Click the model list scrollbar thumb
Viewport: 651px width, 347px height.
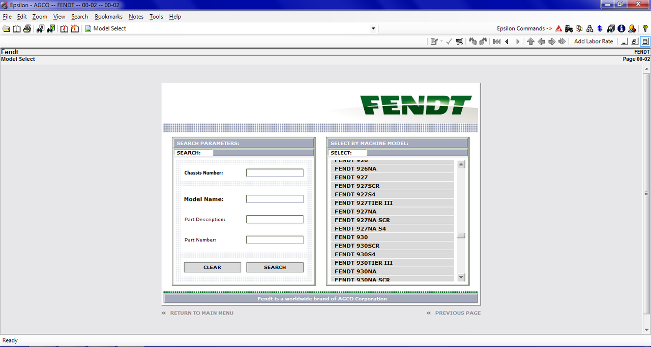pos(461,235)
